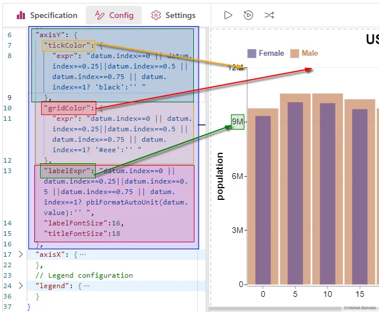The height and width of the screenshot is (312, 379).
Task: Open the Settings tab with gear icon
Action: click(x=173, y=15)
